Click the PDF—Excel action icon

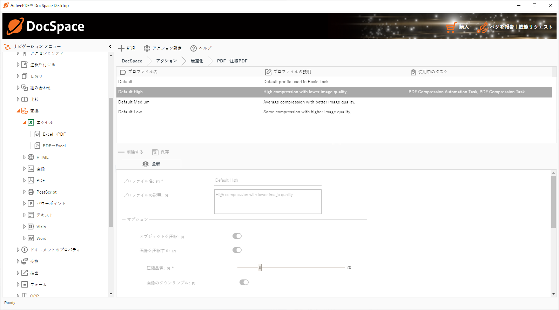[x=37, y=146]
